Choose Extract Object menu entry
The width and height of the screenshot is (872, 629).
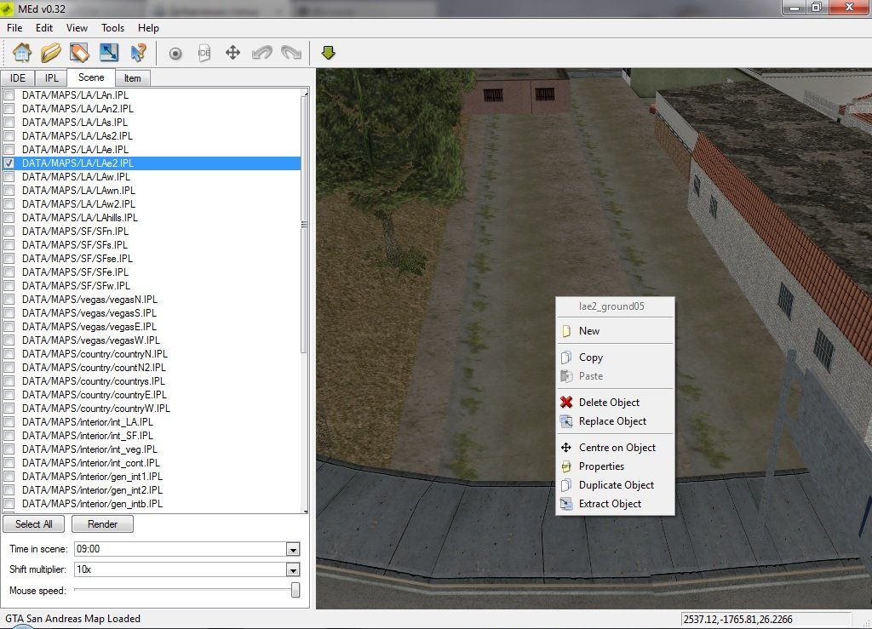pyautogui.click(x=615, y=504)
